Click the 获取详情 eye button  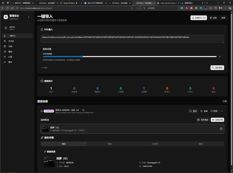click(217, 120)
